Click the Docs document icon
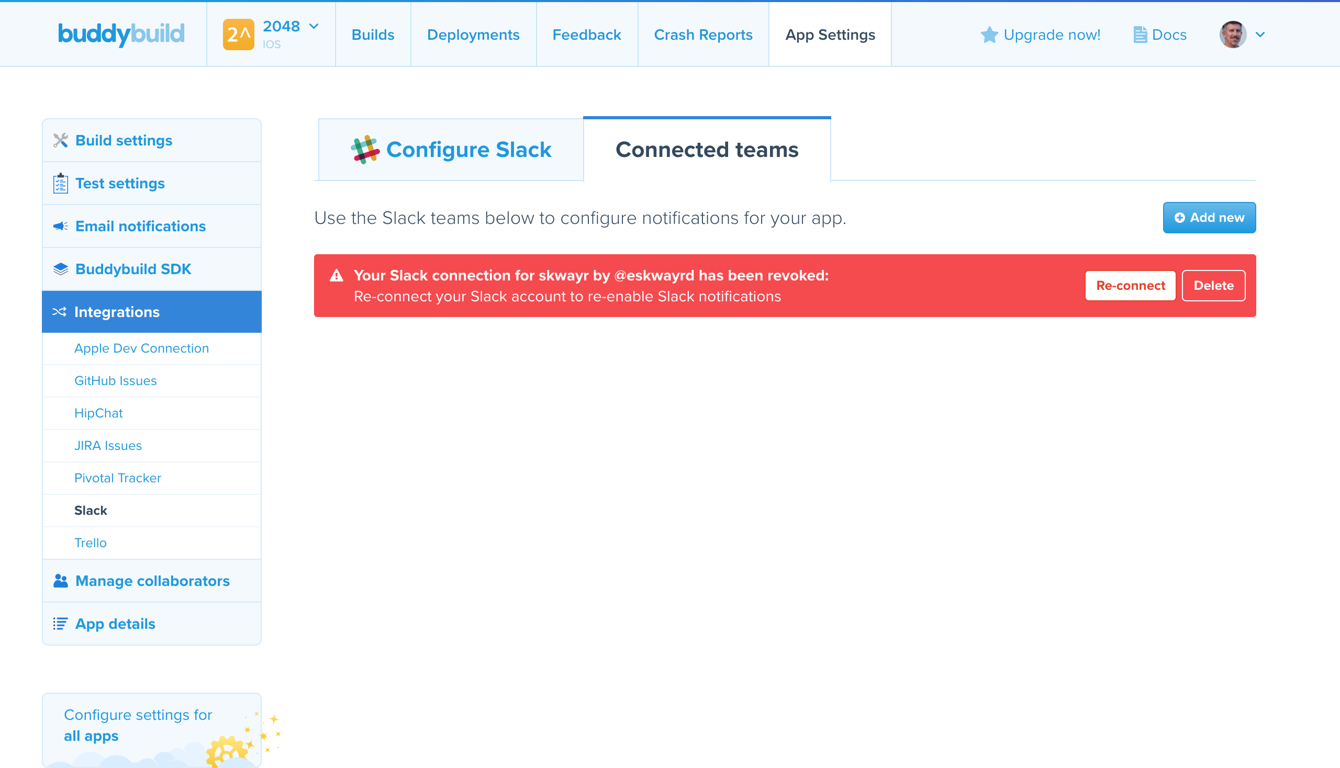1340x768 pixels. click(1141, 35)
